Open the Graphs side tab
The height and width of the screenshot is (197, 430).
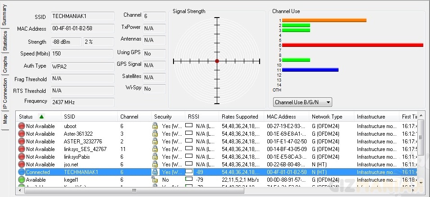[5, 64]
